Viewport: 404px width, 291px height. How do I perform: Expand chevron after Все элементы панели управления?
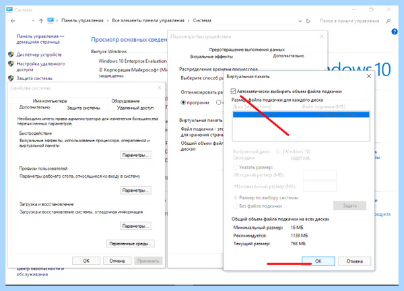pyautogui.click(x=189, y=21)
